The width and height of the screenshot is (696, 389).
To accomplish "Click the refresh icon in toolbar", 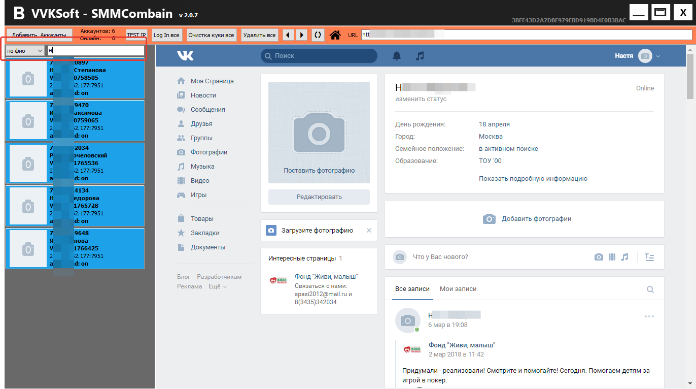I will [x=318, y=35].
